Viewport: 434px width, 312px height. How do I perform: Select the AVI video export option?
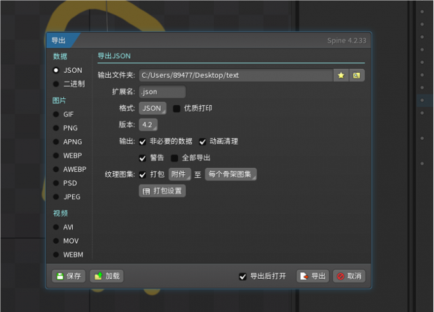pos(56,227)
